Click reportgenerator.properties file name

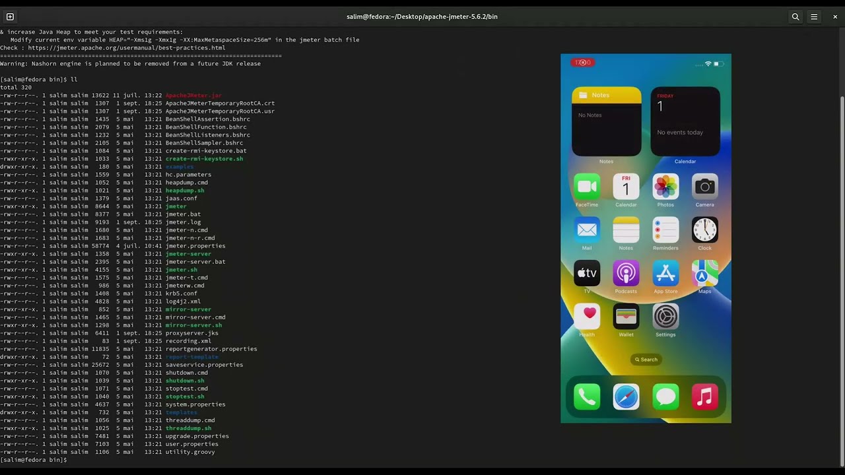pos(211,349)
